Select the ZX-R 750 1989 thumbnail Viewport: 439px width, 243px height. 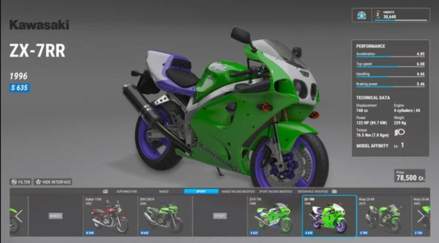(x=275, y=216)
